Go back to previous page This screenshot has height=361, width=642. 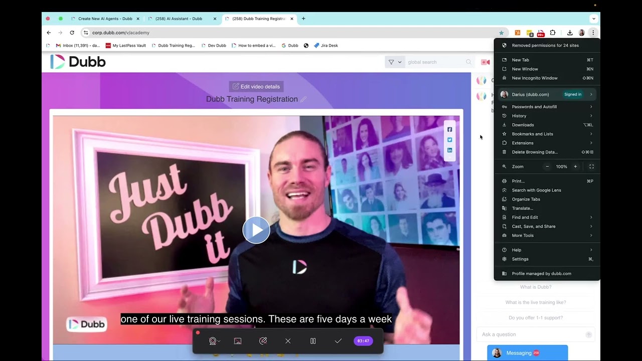pyautogui.click(x=49, y=33)
